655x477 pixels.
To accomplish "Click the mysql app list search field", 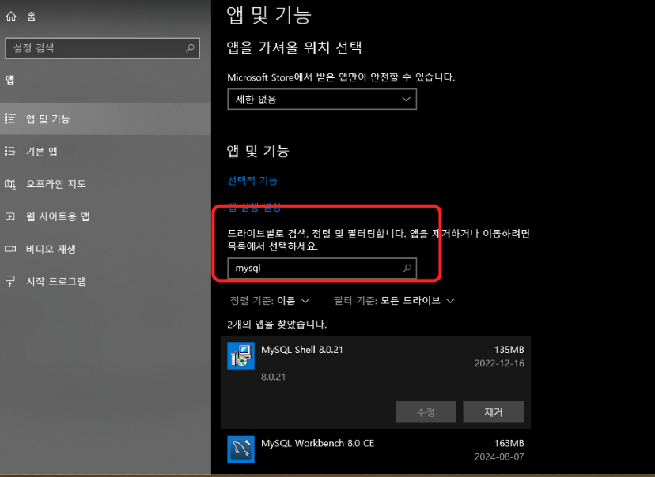I will tap(322, 268).
